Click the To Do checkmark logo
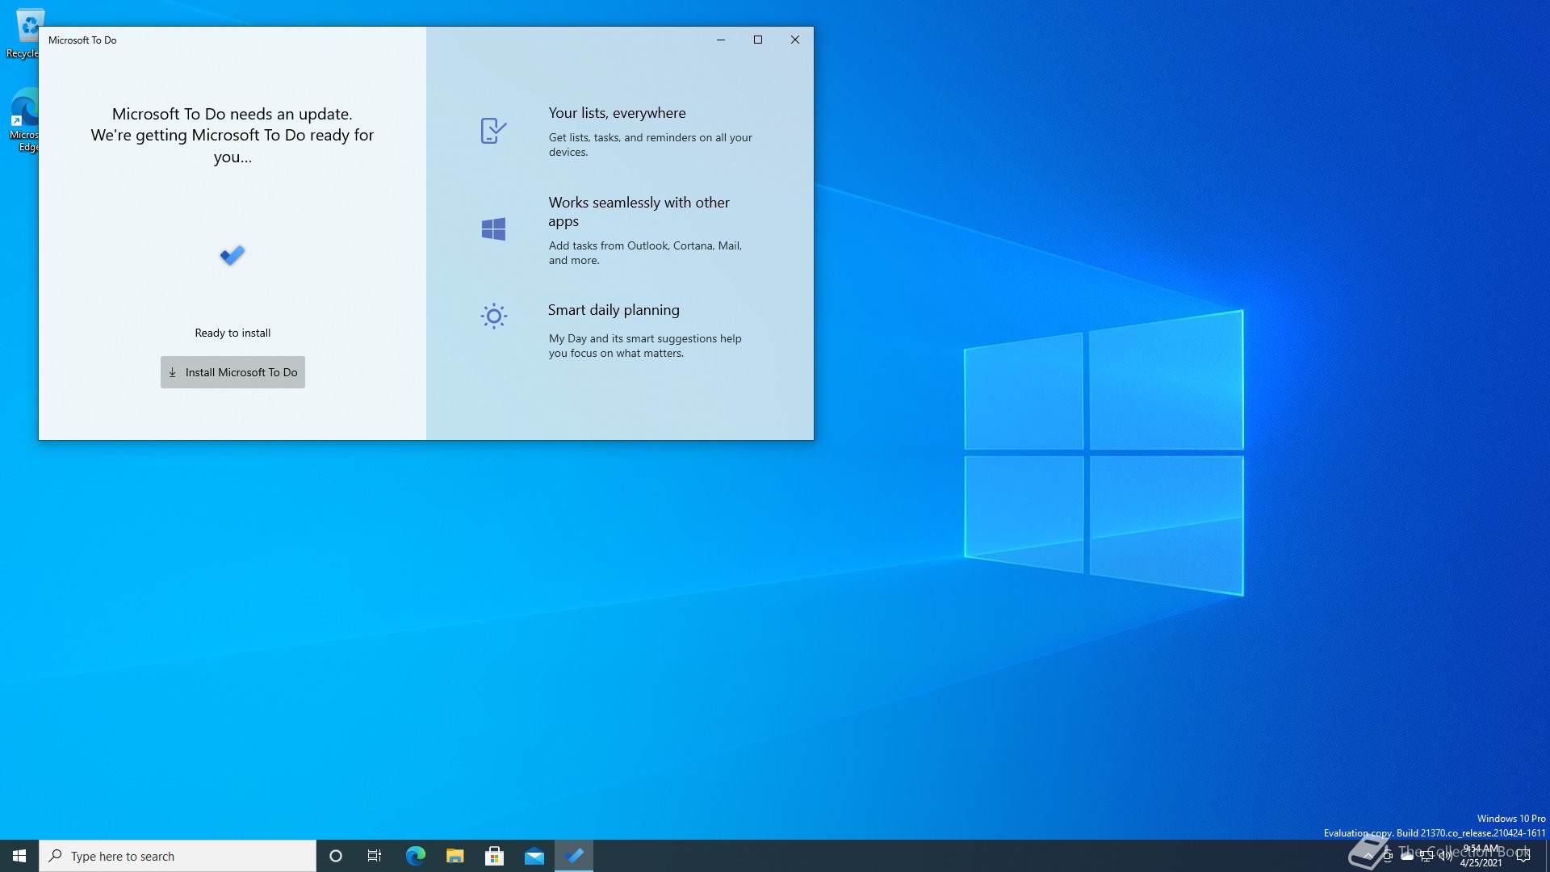The height and width of the screenshot is (872, 1550). (232, 255)
